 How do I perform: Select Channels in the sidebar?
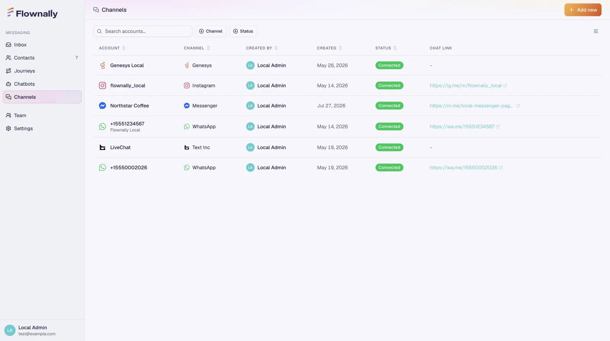click(x=42, y=97)
